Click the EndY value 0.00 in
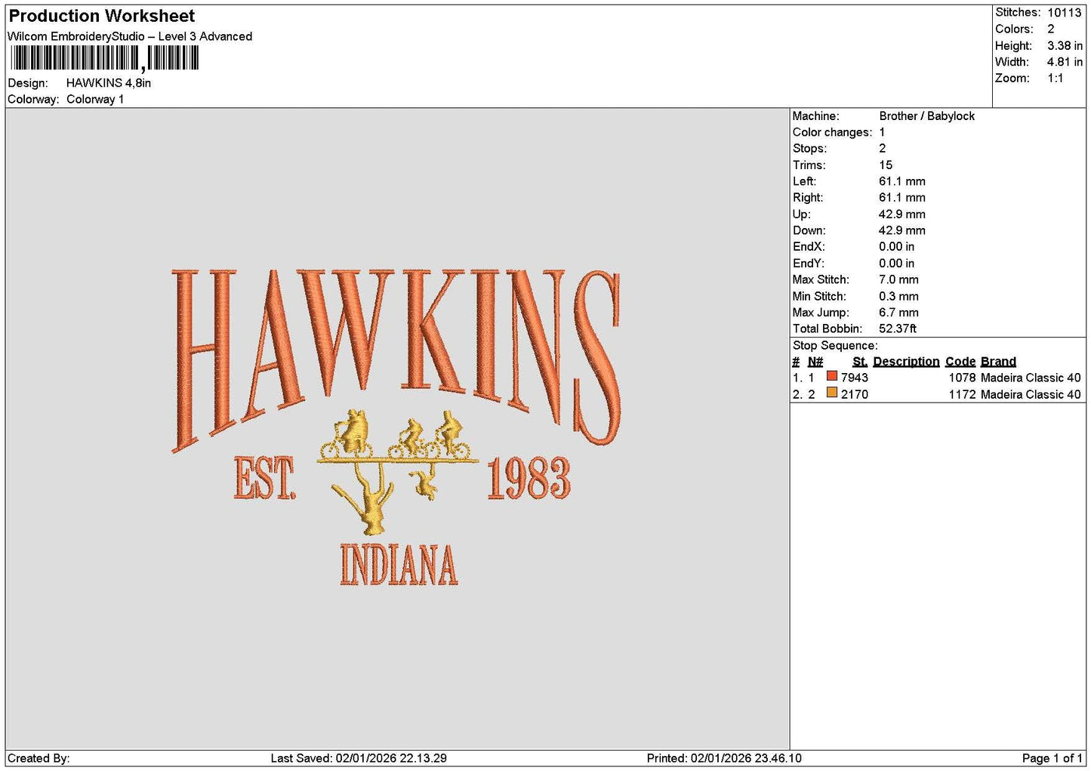Screen dimensions: 1091x771 (897, 264)
